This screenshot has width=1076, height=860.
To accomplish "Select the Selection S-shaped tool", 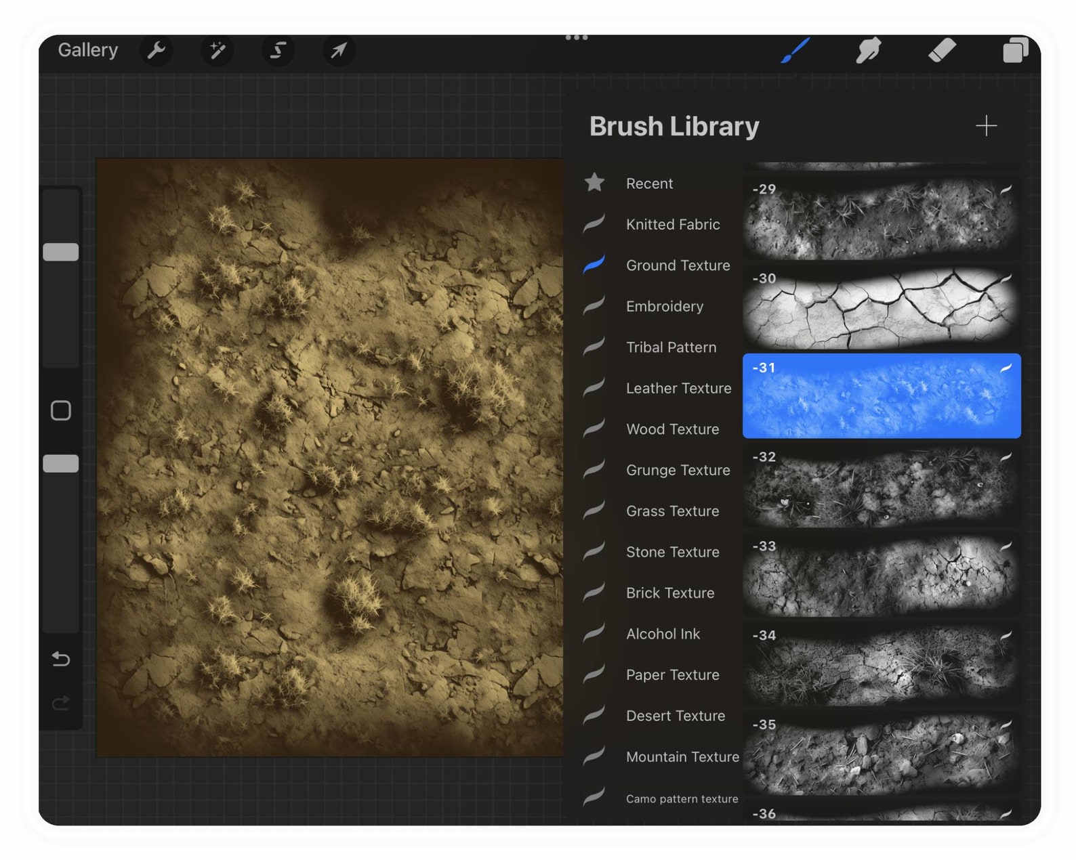I will 278,50.
